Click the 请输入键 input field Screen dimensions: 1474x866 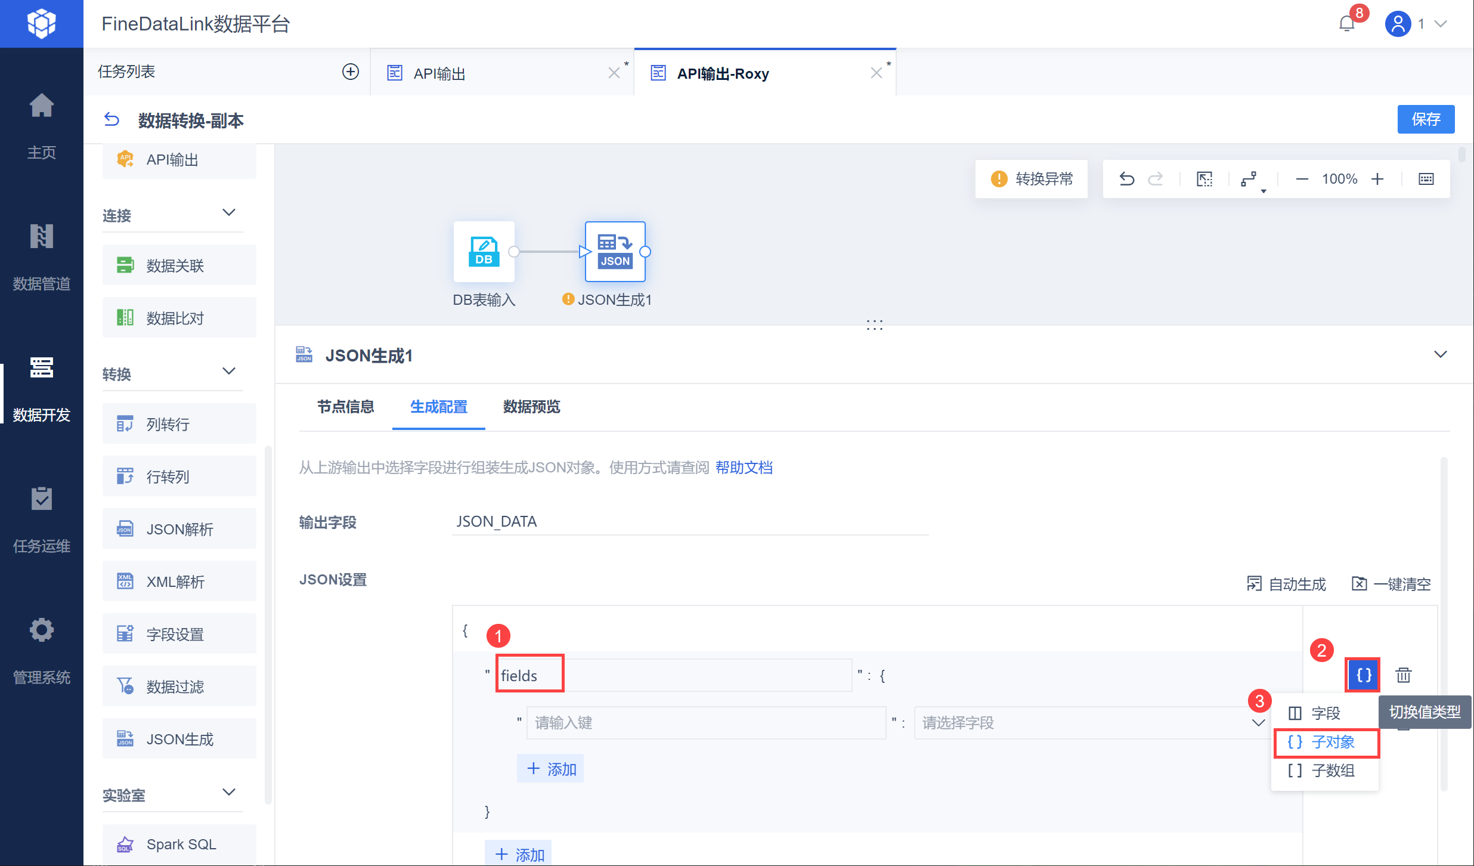pos(706,723)
